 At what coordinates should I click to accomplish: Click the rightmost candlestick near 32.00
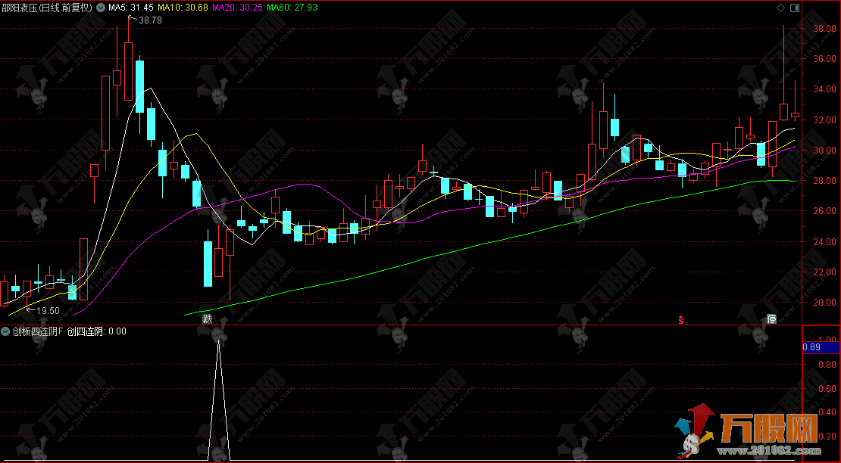[x=795, y=114]
